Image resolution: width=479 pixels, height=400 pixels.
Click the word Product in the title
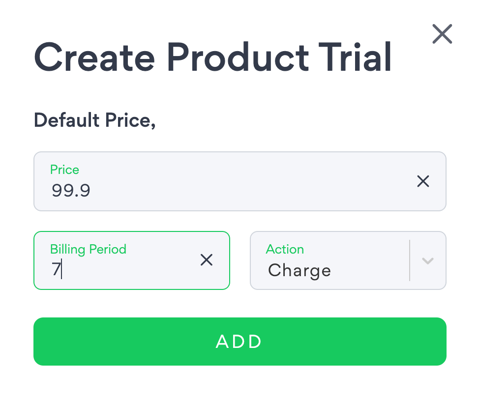(239, 57)
